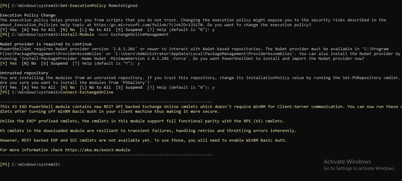Click the [S] Suspend option in NuGet prompt
Viewport: 402px width, 181px height.
54,63
